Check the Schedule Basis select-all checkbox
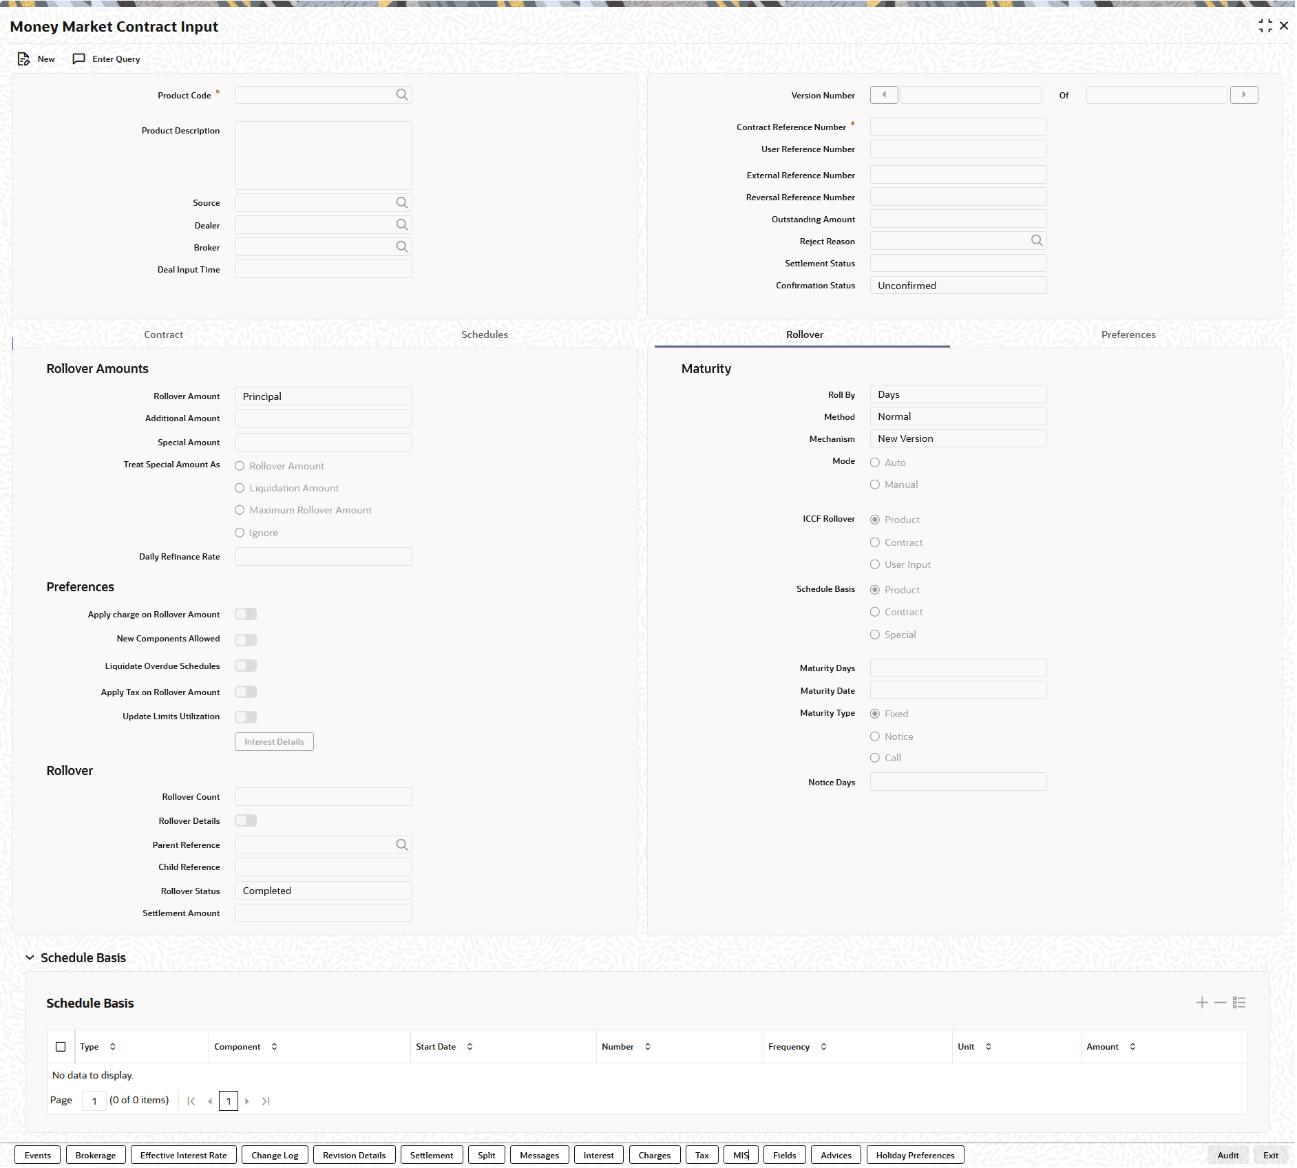The width and height of the screenshot is (1297, 1168). (61, 1047)
